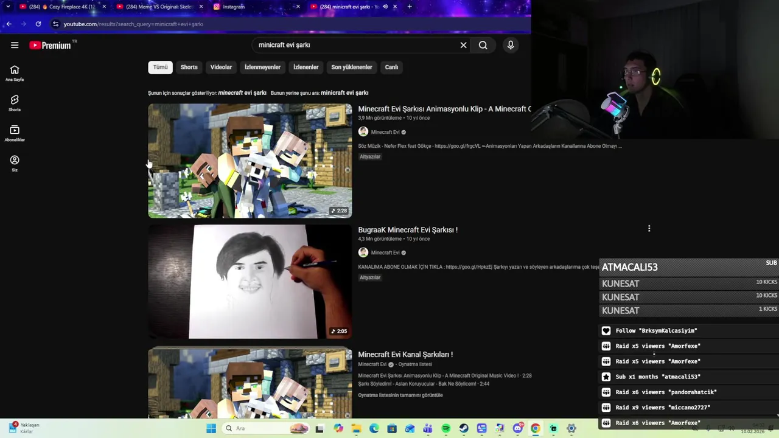Open Spotify from taskbar
Screen dimensions: 779x438
click(x=445, y=428)
